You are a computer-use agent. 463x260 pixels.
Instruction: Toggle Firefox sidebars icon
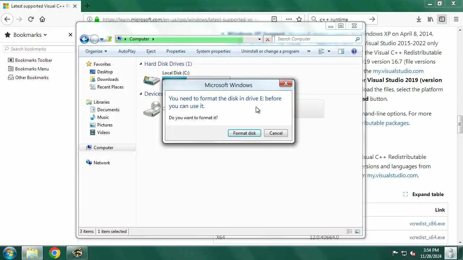pyautogui.click(x=442, y=19)
